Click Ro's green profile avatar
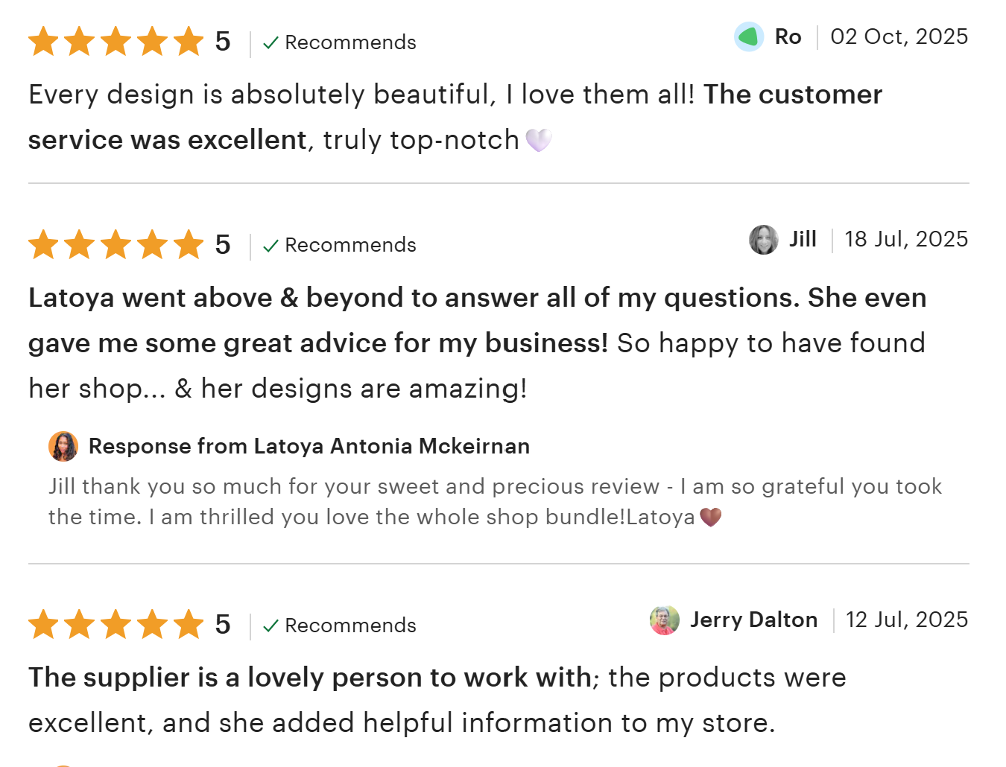Image resolution: width=1006 pixels, height=767 pixels. [x=749, y=36]
